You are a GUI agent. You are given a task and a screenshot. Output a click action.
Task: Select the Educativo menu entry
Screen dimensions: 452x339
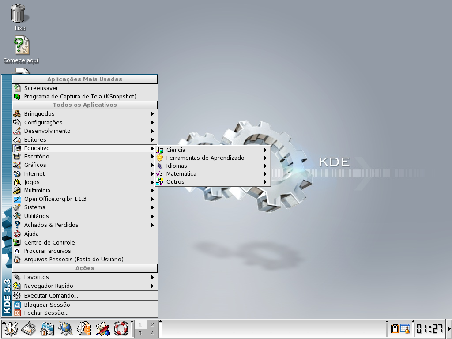[x=85, y=148]
